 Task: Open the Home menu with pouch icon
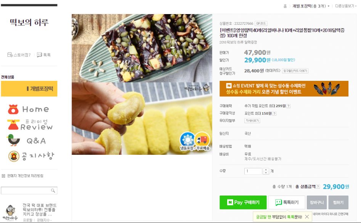click(29, 109)
